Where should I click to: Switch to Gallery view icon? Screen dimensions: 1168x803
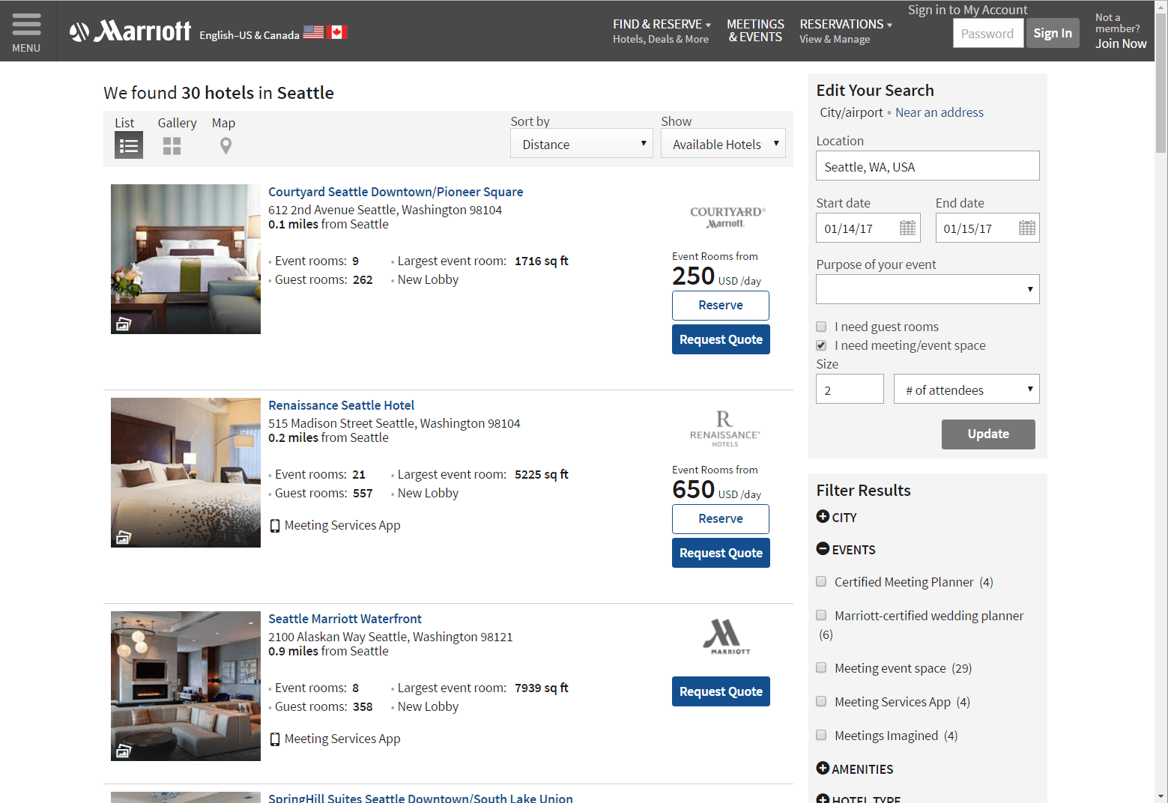tap(172, 145)
